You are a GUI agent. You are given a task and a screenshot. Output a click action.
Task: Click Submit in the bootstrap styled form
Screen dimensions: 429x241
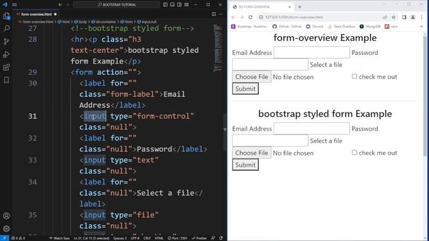click(245, 165)
